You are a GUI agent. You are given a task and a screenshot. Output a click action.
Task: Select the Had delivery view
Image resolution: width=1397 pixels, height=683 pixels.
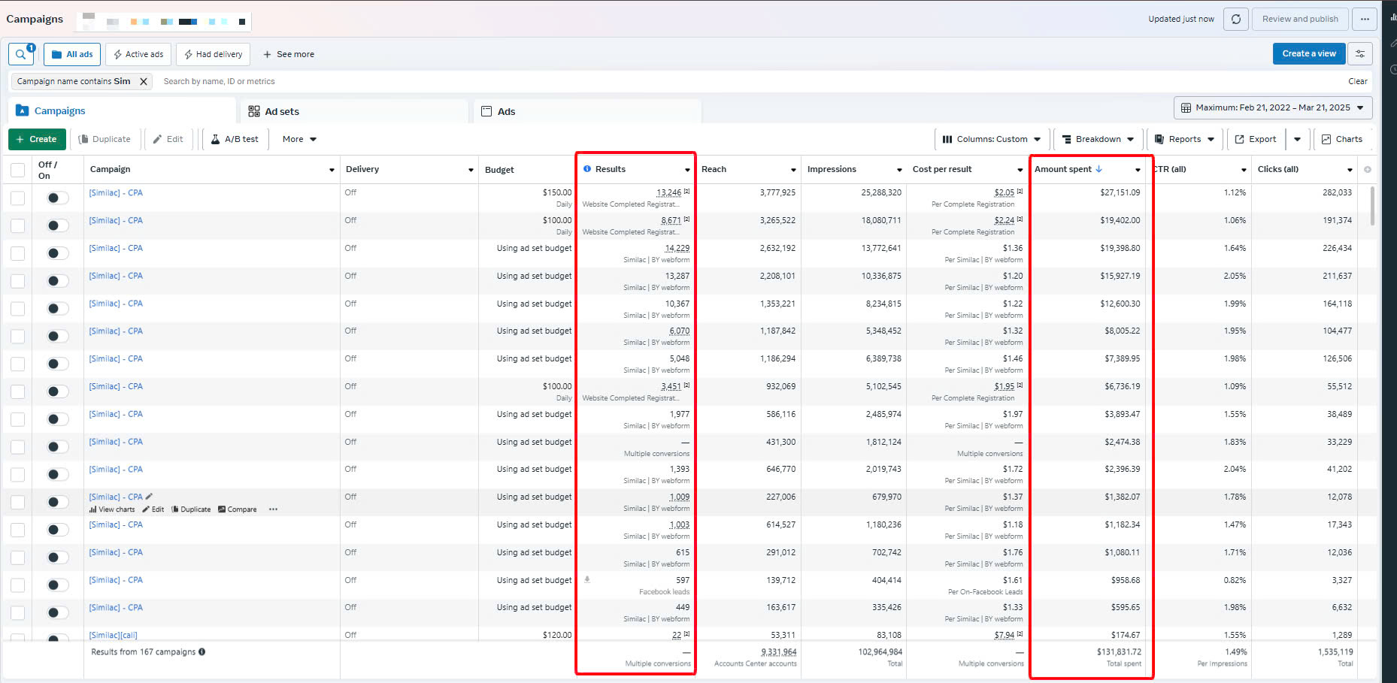(214, 54)
